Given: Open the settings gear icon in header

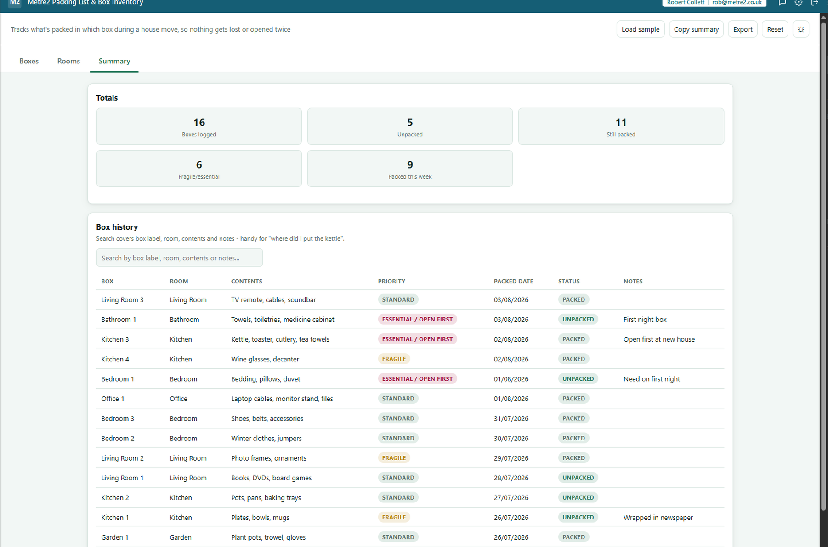Looking at the screenshot, I should point(799,3).
